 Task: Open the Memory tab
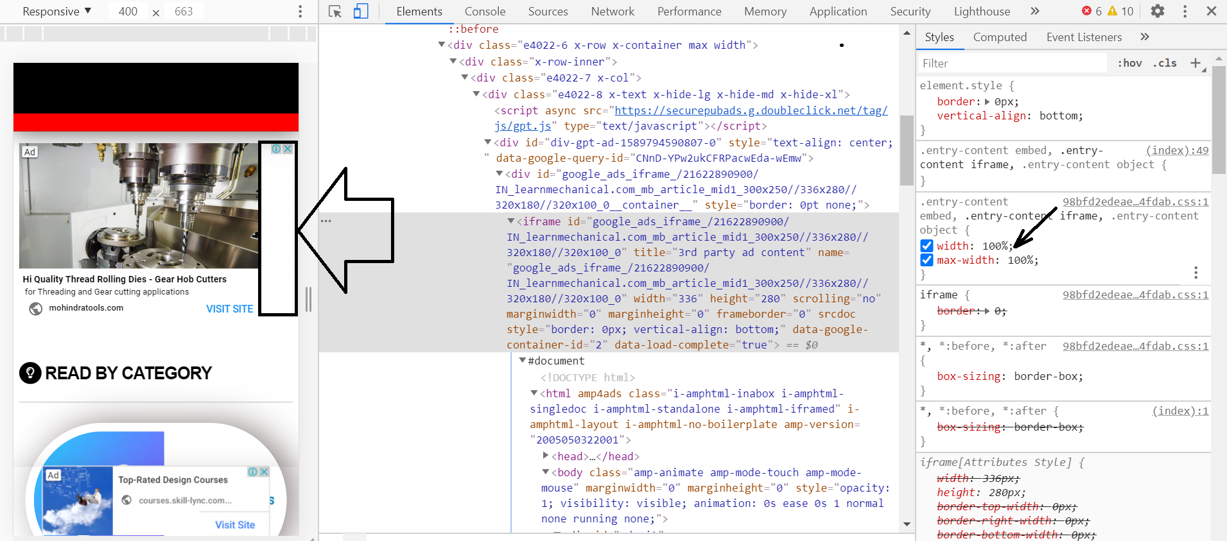point(765,12)
